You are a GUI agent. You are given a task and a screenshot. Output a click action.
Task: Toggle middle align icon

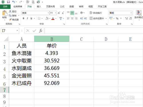tap(72, 13)
